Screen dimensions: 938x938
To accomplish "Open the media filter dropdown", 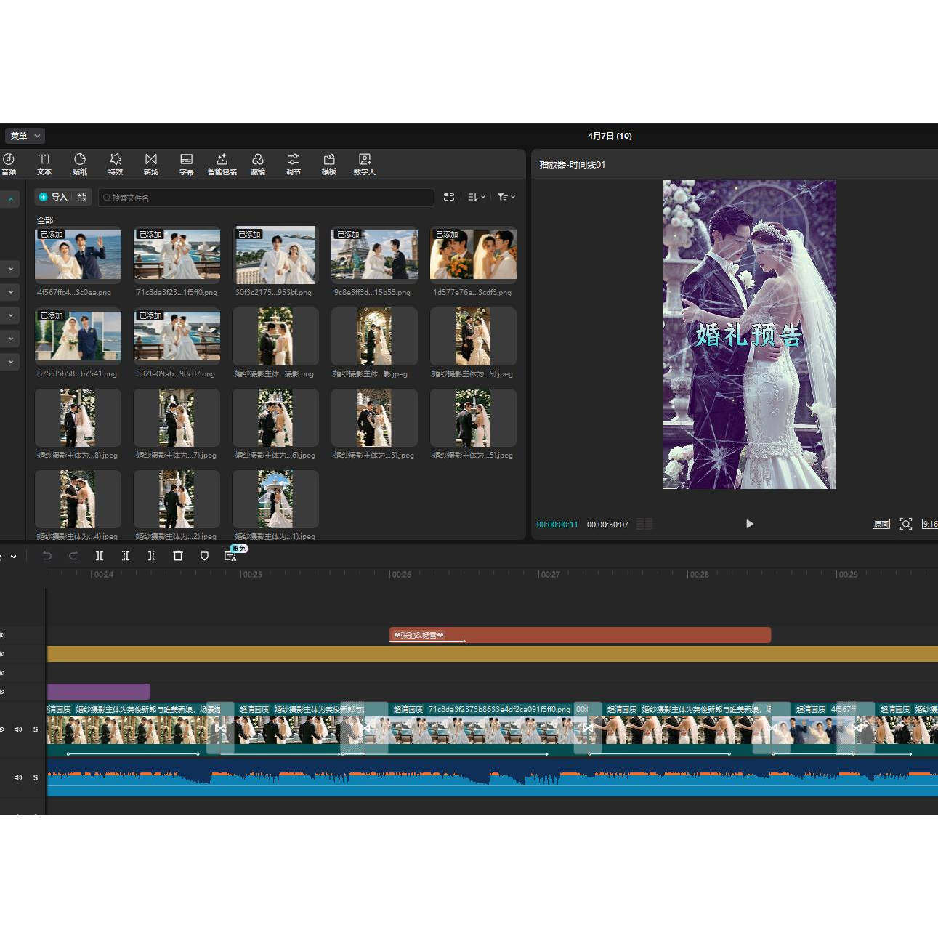I will pos(506,197).
